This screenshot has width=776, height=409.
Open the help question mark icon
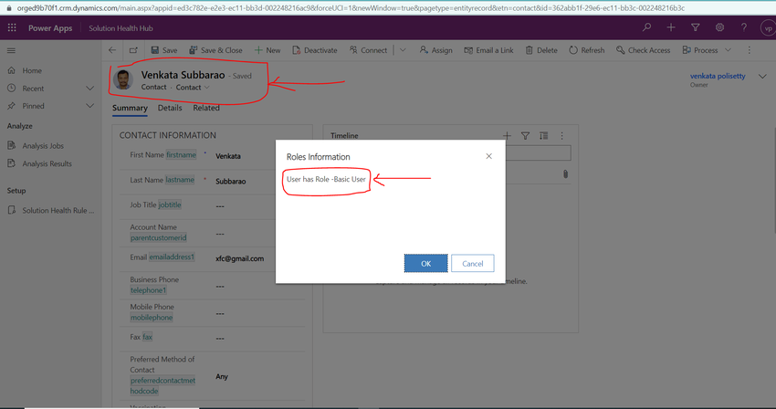(744, 27)
